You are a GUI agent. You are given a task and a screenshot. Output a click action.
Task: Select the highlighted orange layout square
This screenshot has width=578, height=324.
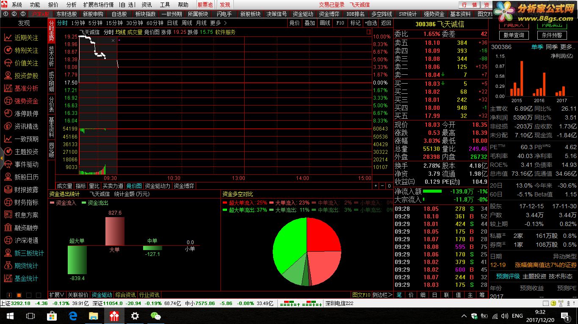click(x=18, y=295)
